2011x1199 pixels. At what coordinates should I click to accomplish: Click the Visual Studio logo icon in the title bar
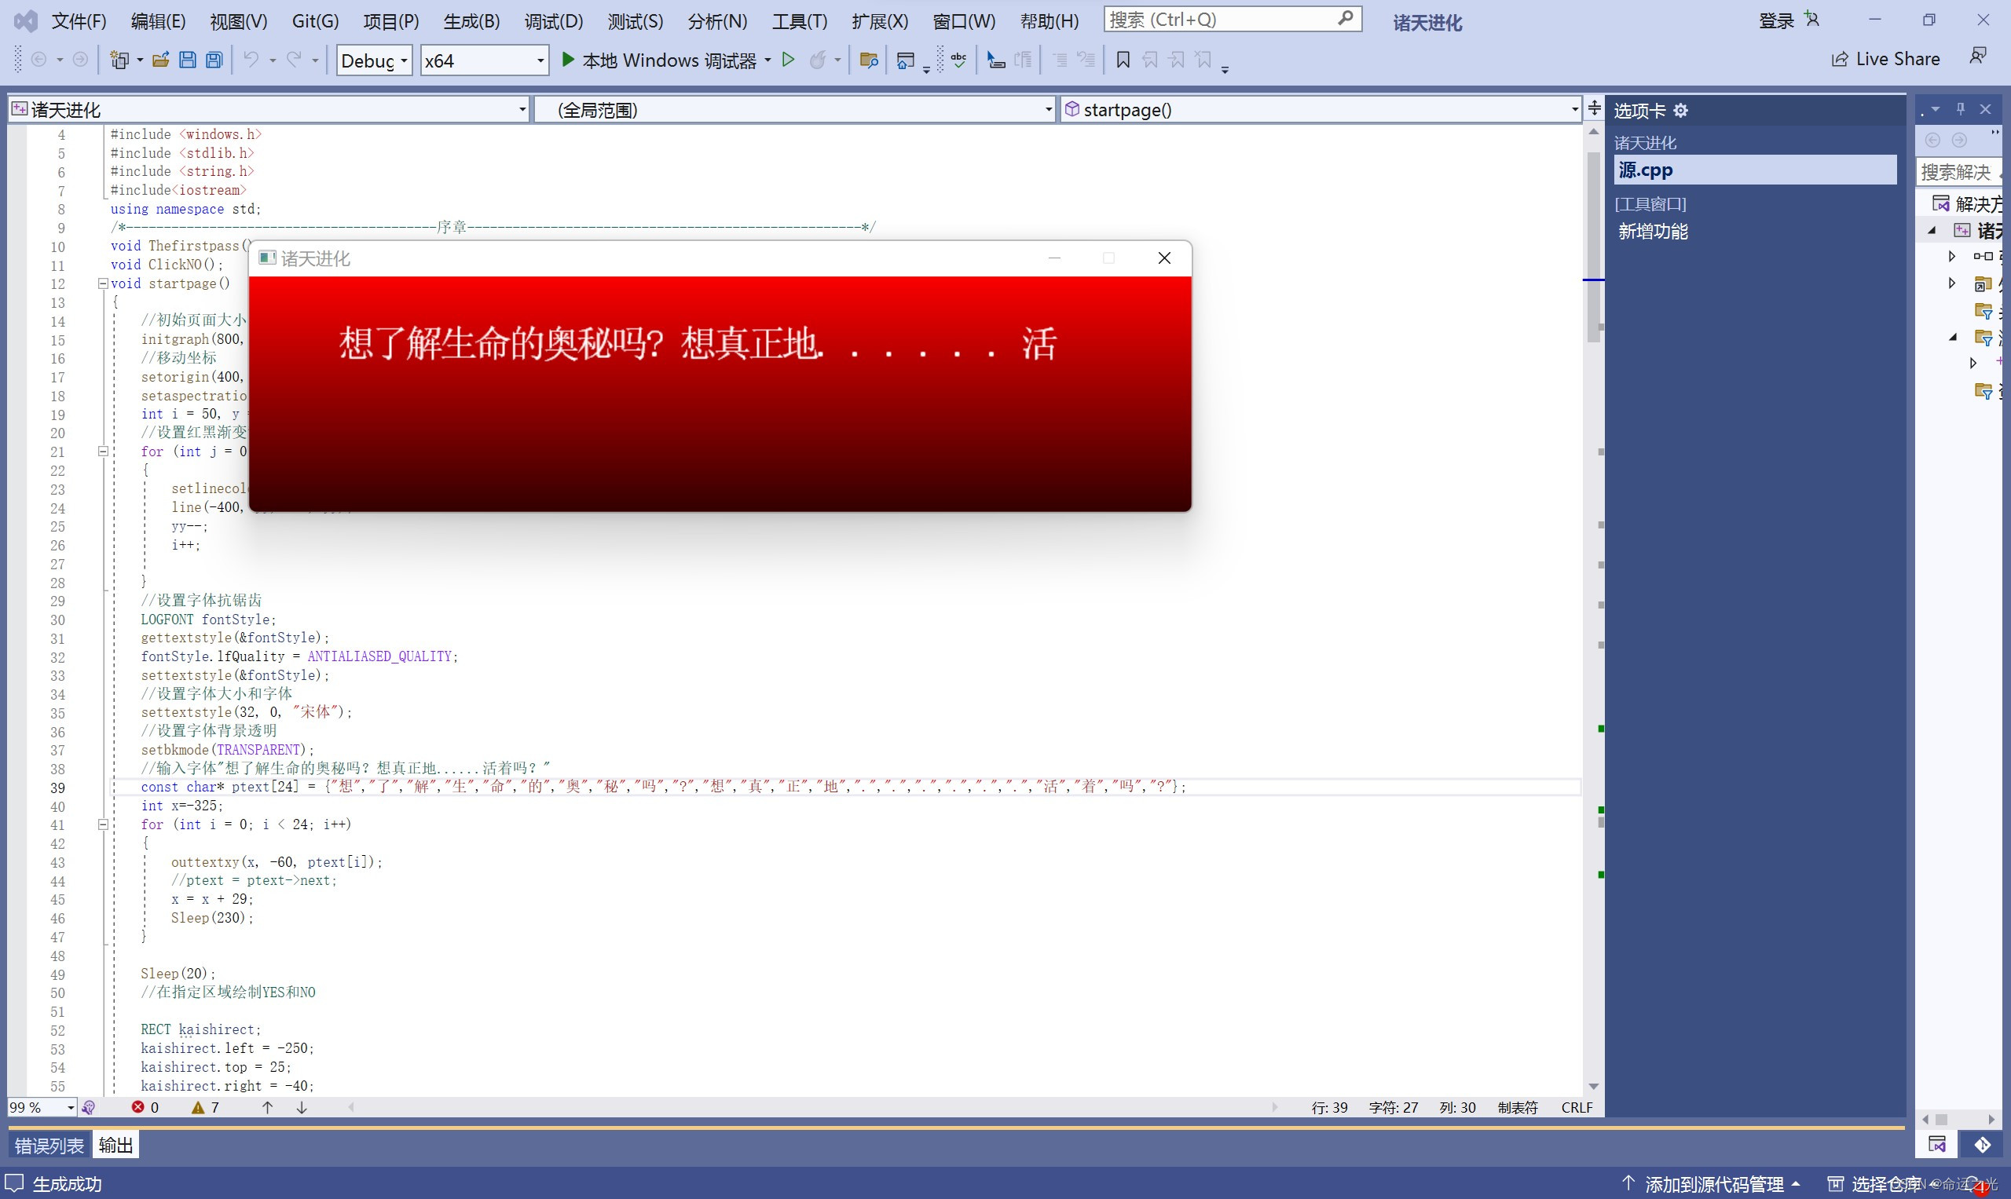pyautogui.click(x=26, y=20)
